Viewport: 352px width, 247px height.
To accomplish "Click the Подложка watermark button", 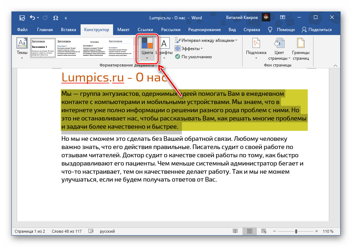I will (256, 49).
